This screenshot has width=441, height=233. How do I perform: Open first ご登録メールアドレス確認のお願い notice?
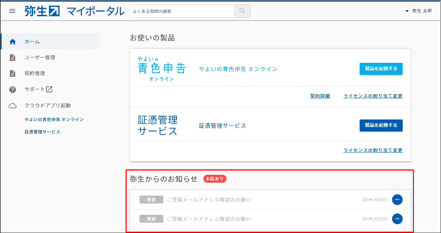[x=209, y=200]
